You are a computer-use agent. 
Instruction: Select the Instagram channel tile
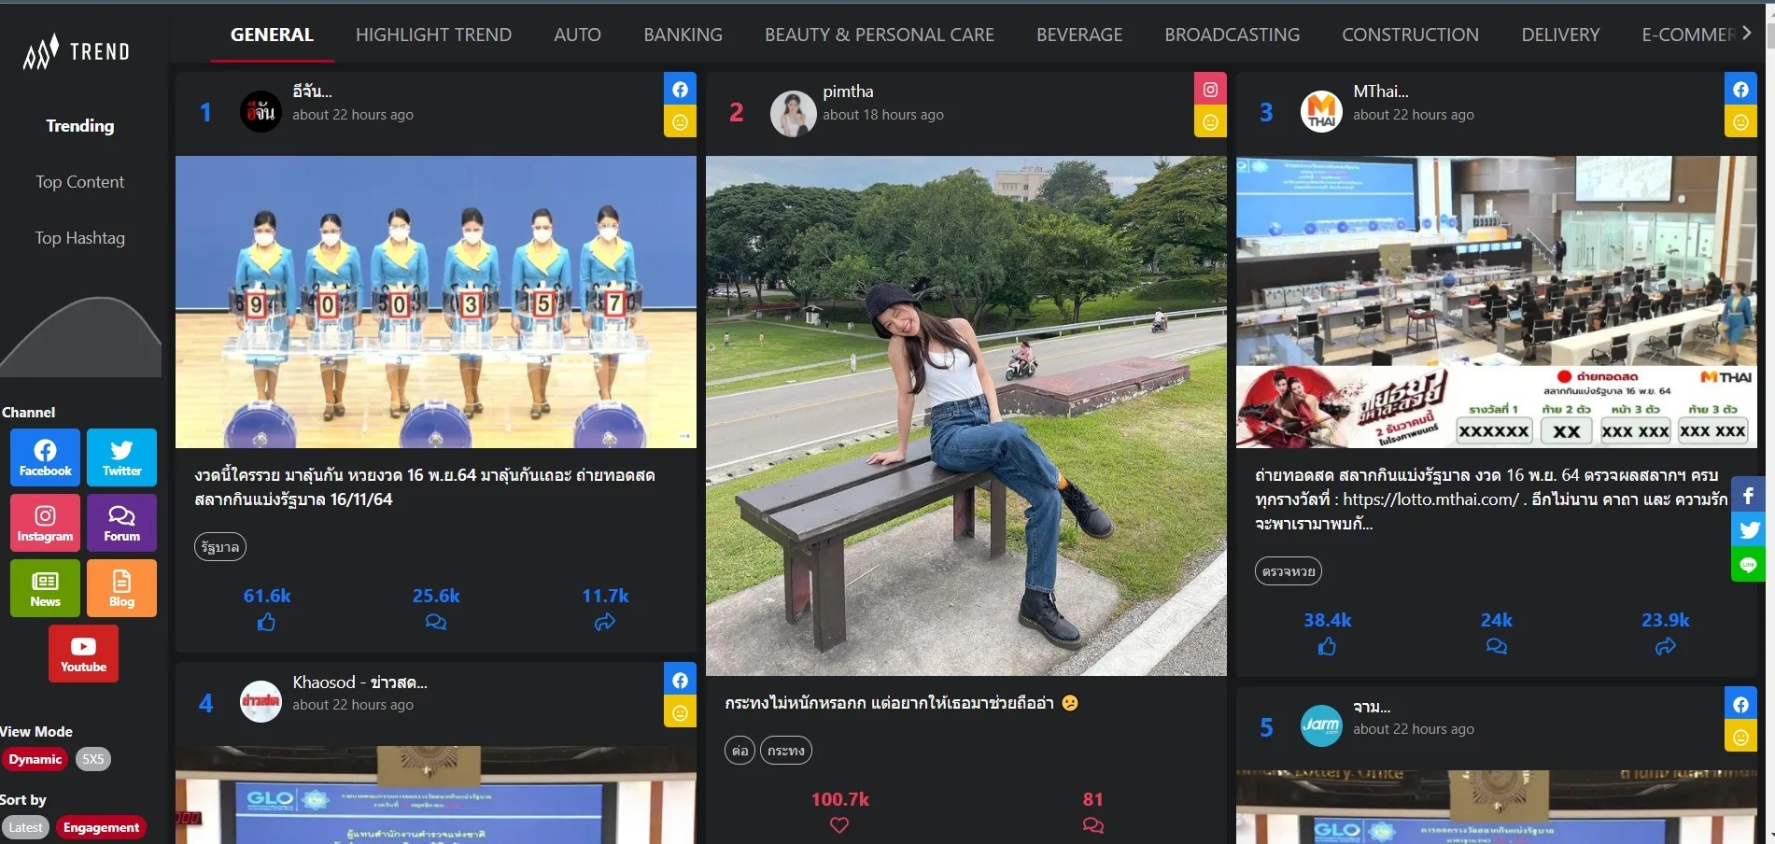tap(45, 523)
